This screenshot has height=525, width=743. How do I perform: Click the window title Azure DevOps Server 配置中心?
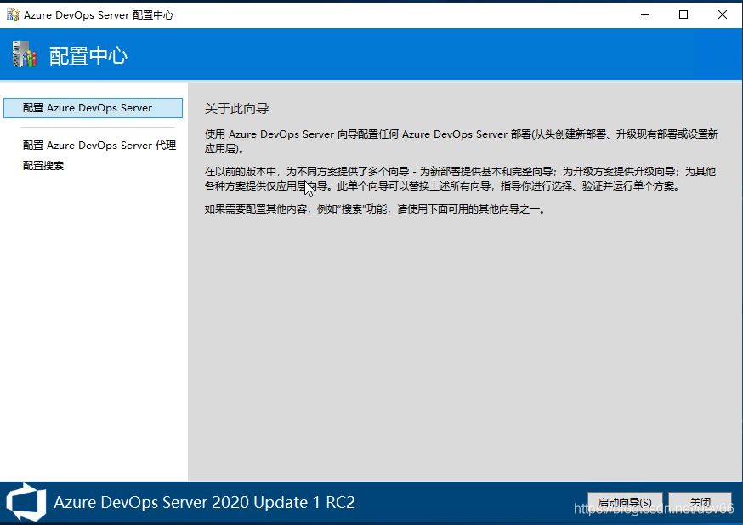tap(99, 15)
